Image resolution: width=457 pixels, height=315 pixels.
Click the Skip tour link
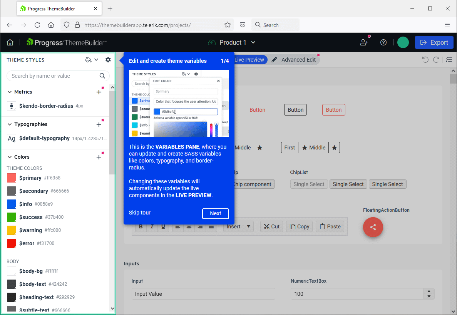tap(139, 212)
